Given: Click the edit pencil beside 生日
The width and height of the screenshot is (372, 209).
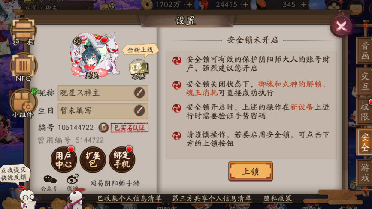Looking at the screenshot, I should click(x=139, y=110).
